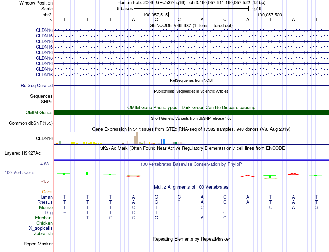This screenshot has width=329, height=252.
Task: Click the Window Position label
Action: tap(36, 3)
